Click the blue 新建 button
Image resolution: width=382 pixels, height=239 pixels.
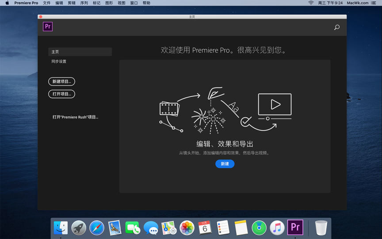pos(225,164)
